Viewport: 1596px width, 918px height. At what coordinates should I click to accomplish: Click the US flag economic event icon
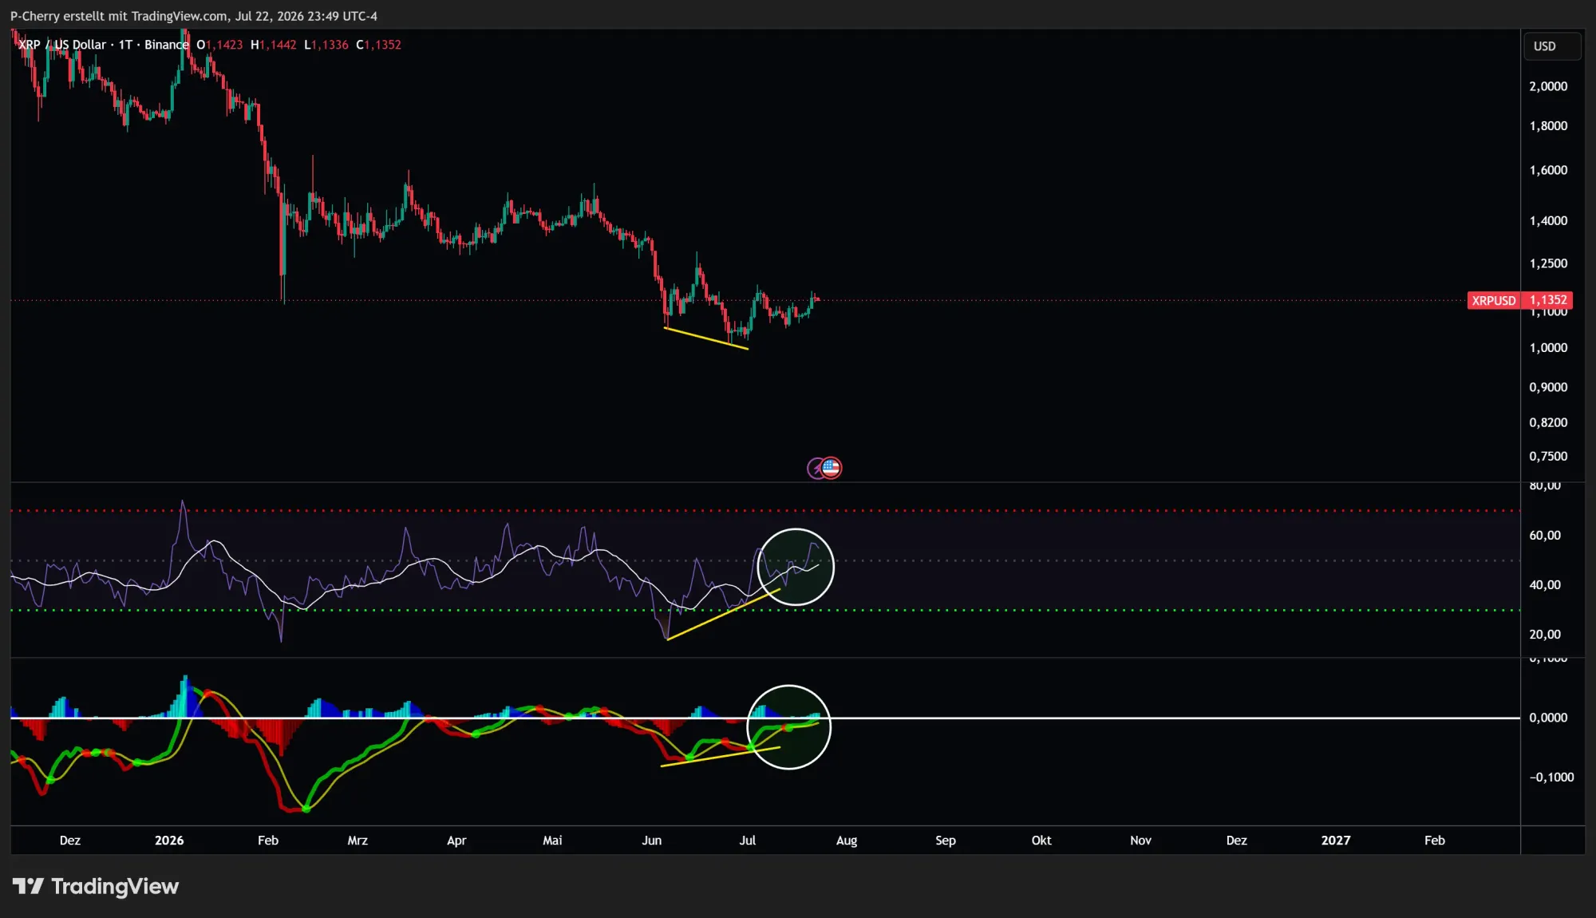[832, 468]
